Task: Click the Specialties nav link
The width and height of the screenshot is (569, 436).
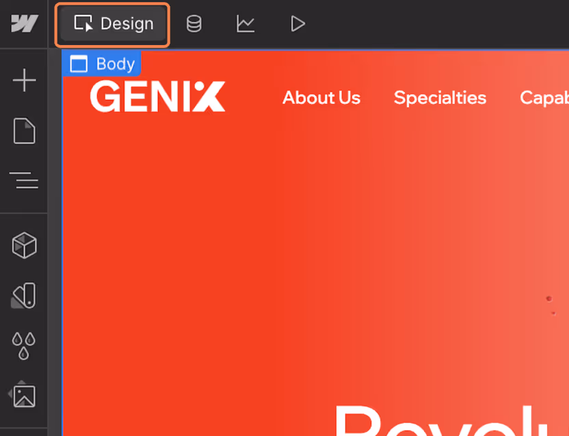Action: tap(440, 98)
